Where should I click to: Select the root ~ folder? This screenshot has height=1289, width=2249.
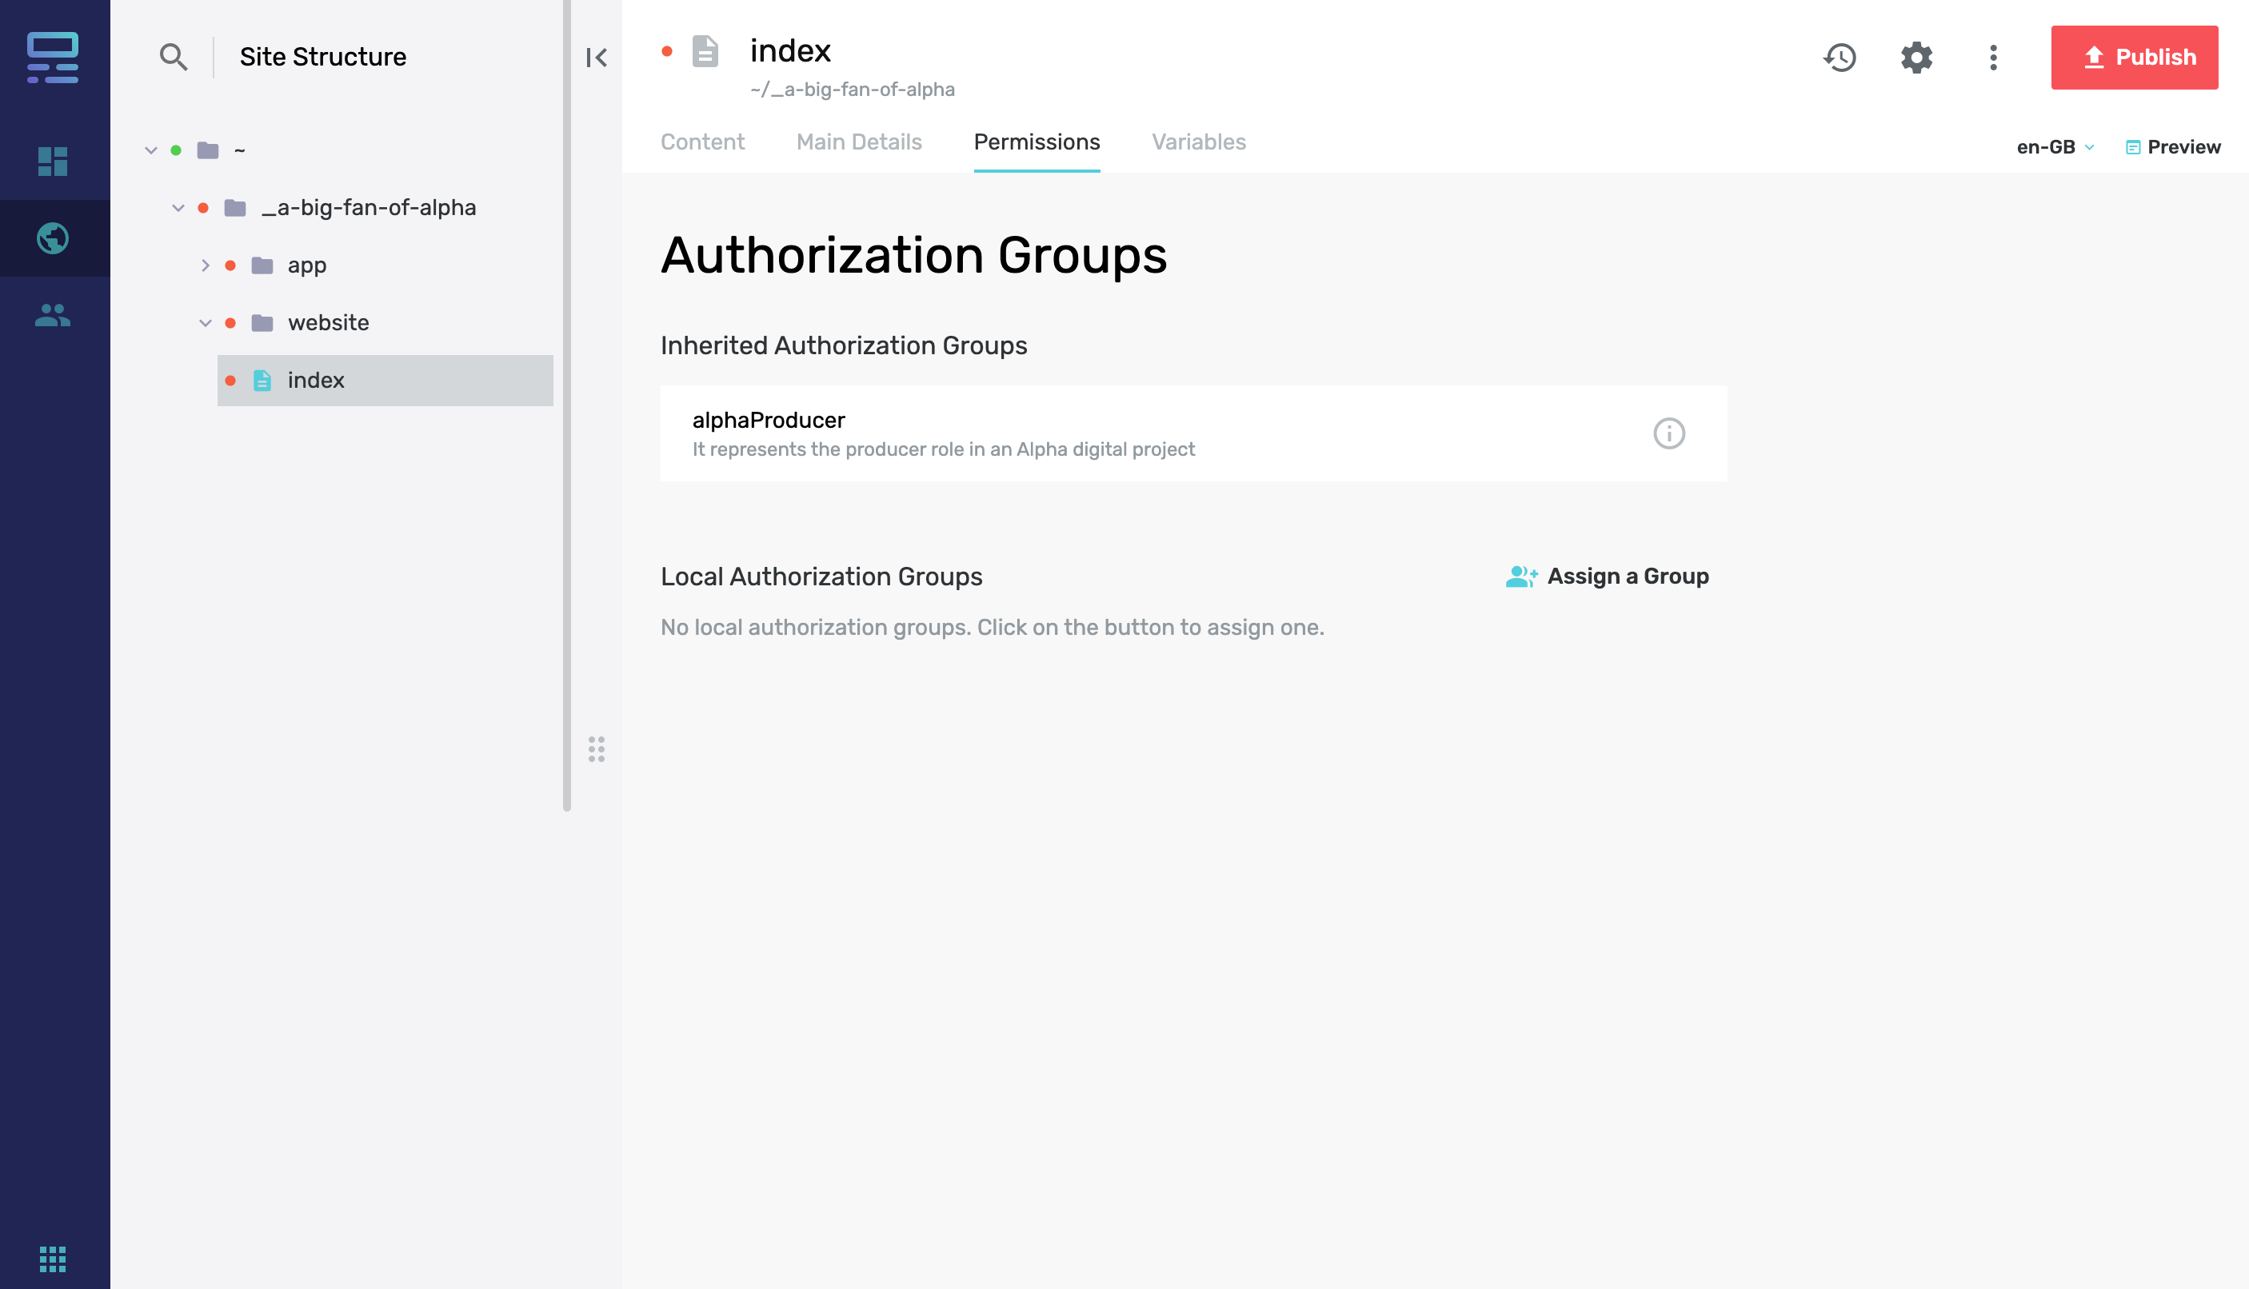pyautogui.click(x=222, y=150)
